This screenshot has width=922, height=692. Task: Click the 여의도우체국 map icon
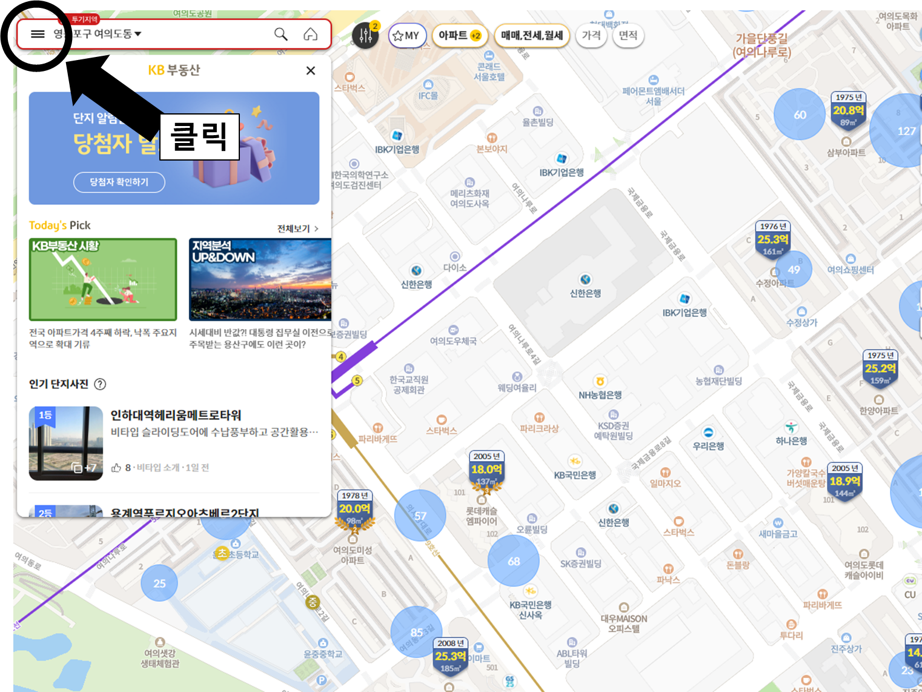pos(453,330)
